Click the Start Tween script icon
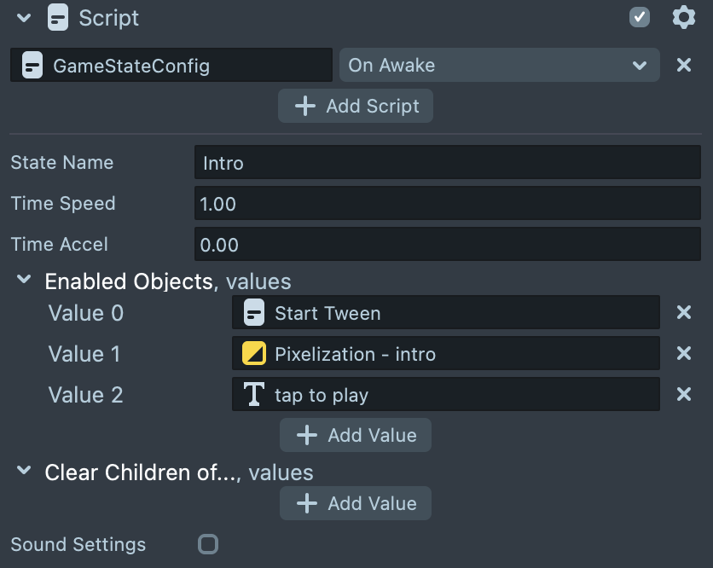The width and height of the screenshot is (713, 568). (x=253, y=313)
